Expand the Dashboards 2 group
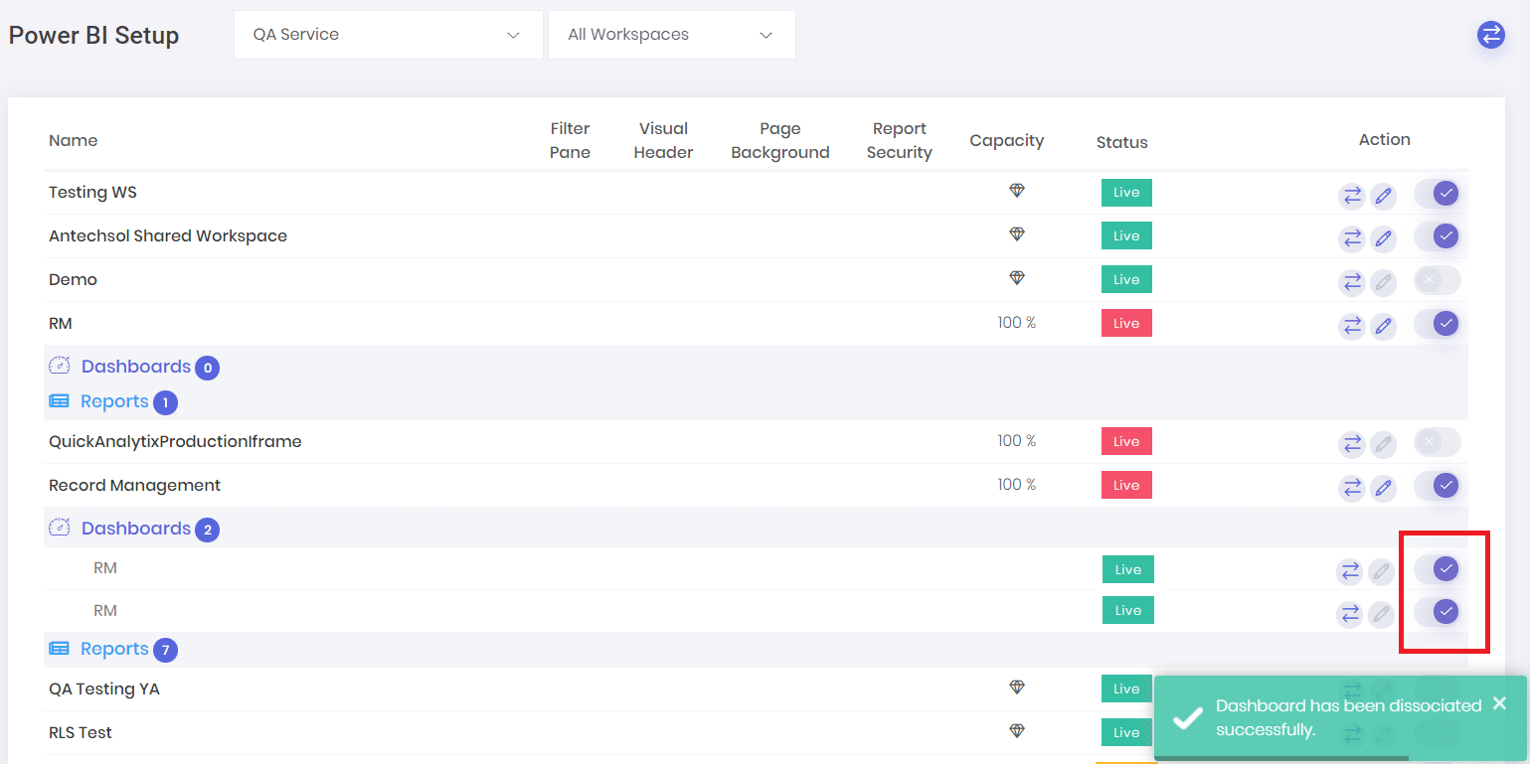 (135, 528)
